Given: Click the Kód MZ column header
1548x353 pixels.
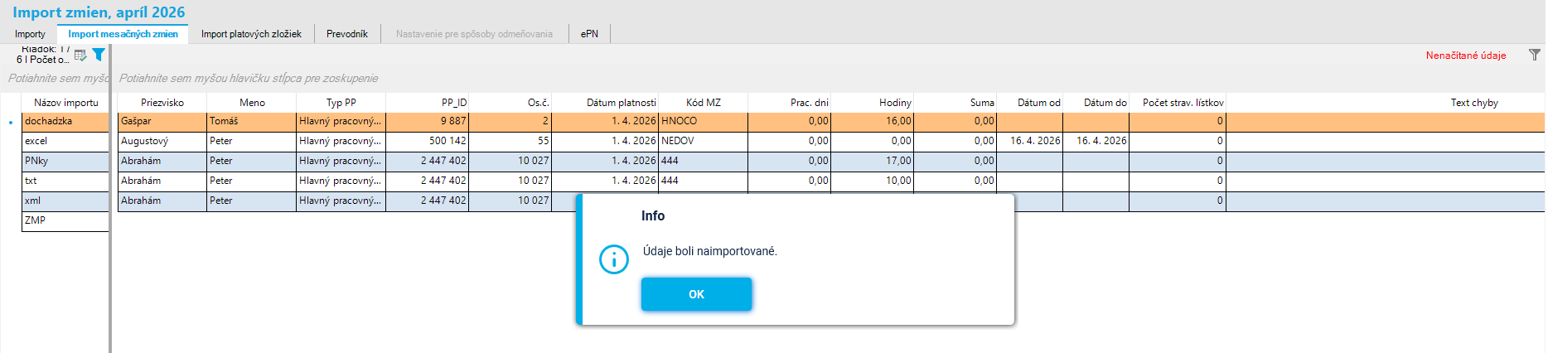Looking at the screenshot, I should [704, 103].
